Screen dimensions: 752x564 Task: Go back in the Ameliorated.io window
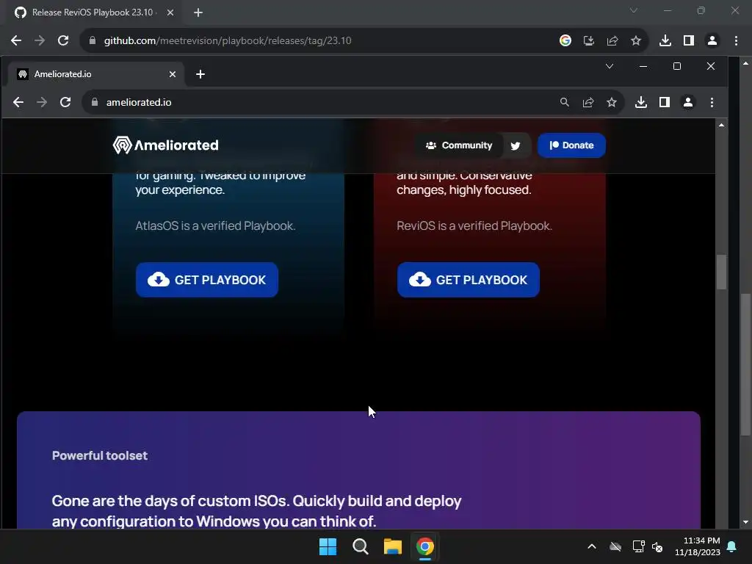(18, 102)
